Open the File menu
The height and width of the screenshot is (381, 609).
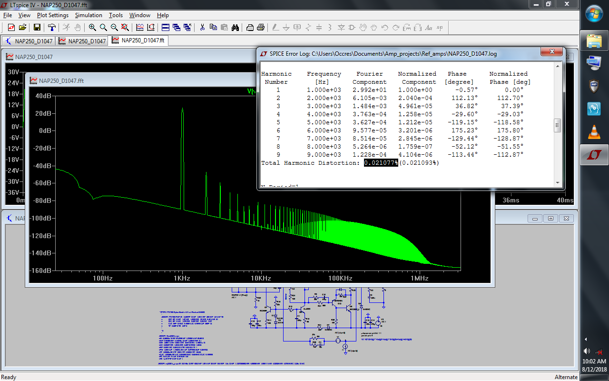pos(8,15)
